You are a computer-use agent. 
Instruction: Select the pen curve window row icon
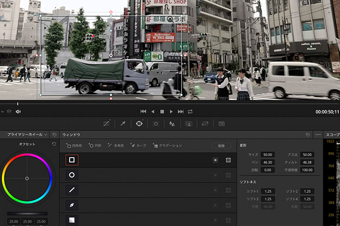click(x=72, y=205)
